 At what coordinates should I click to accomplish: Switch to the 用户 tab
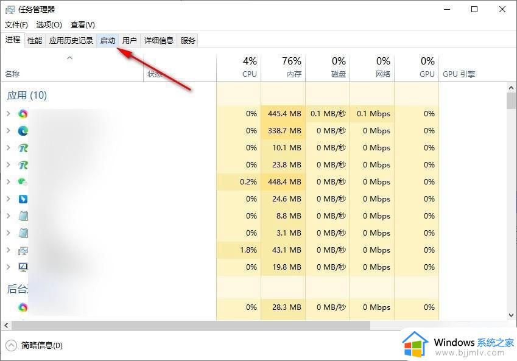[130, 41]
